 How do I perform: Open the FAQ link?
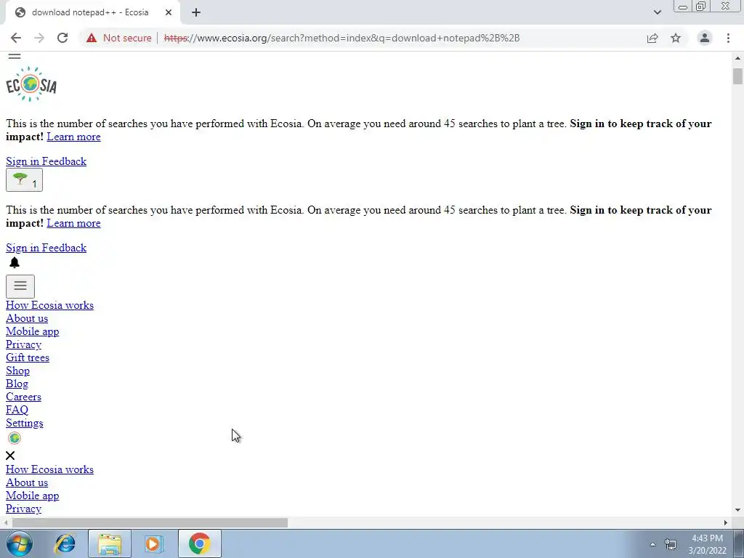[x=17, y=410]
